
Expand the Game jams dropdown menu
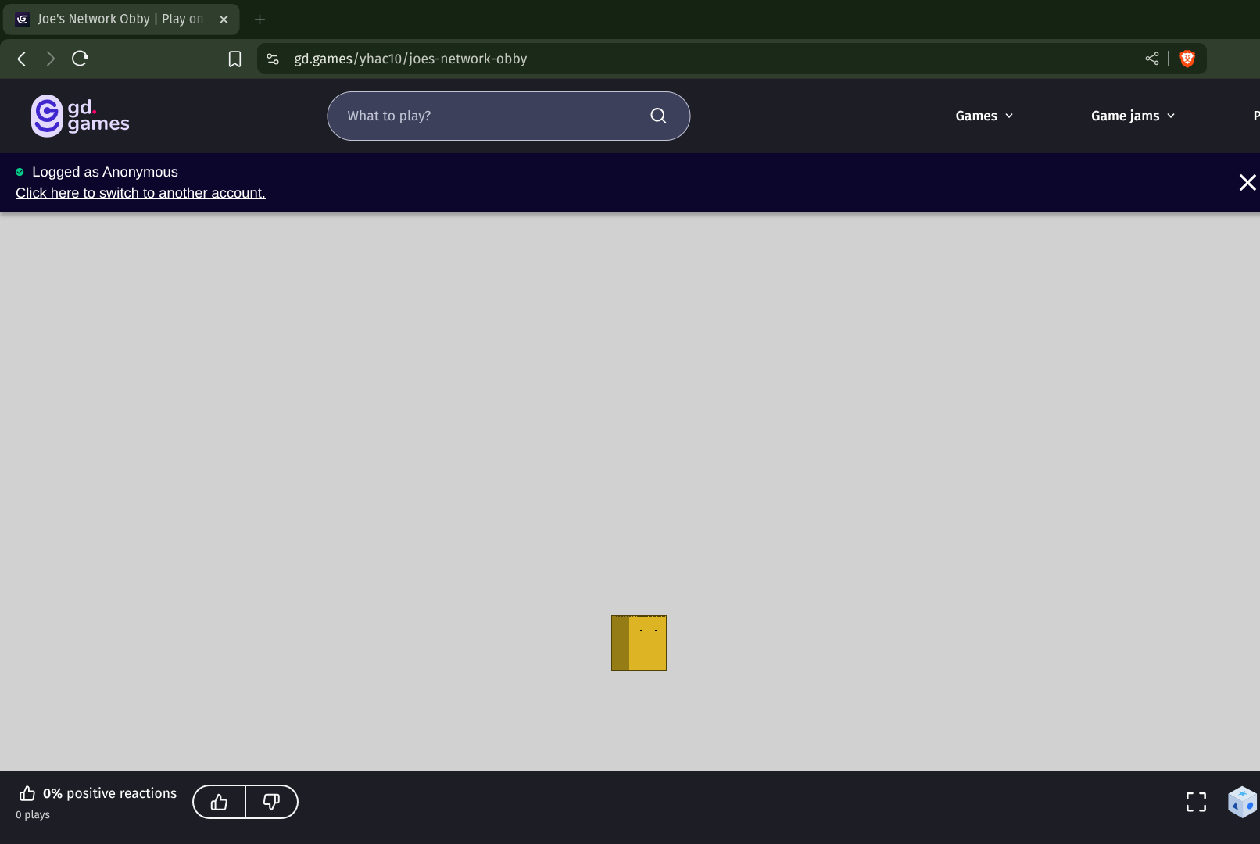1133,116
